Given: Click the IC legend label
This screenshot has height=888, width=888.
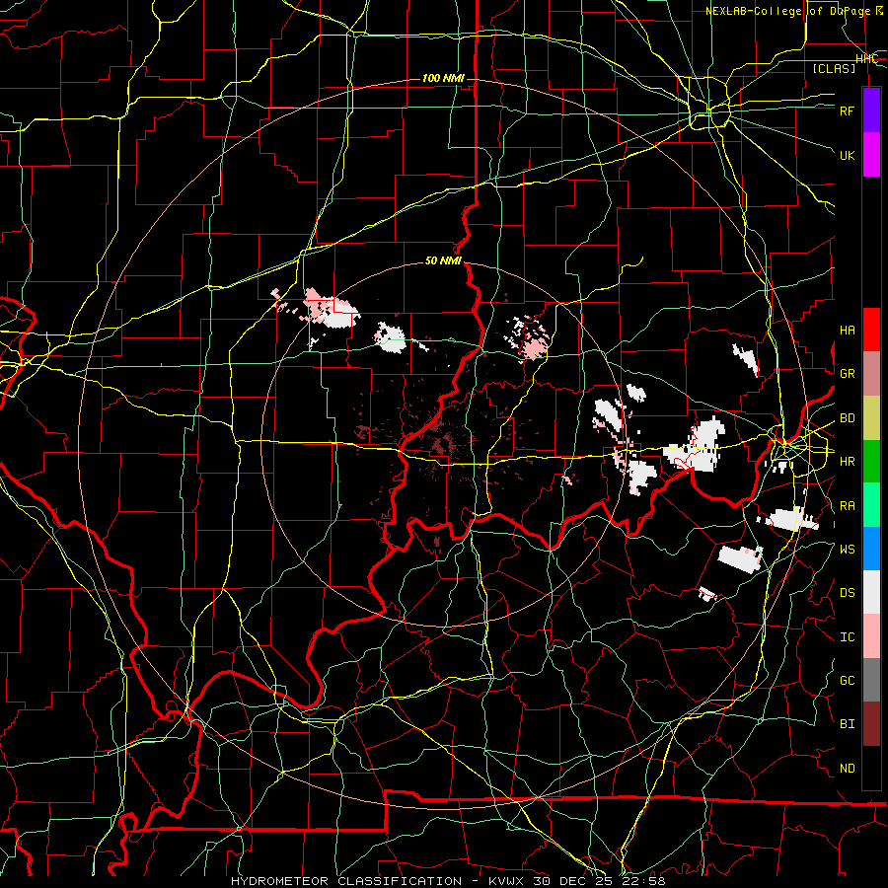Looking at the screenshot, I should 848,637.
